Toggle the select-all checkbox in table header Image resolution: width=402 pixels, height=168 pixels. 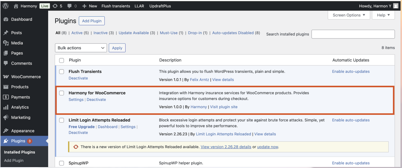coord(62,60)
